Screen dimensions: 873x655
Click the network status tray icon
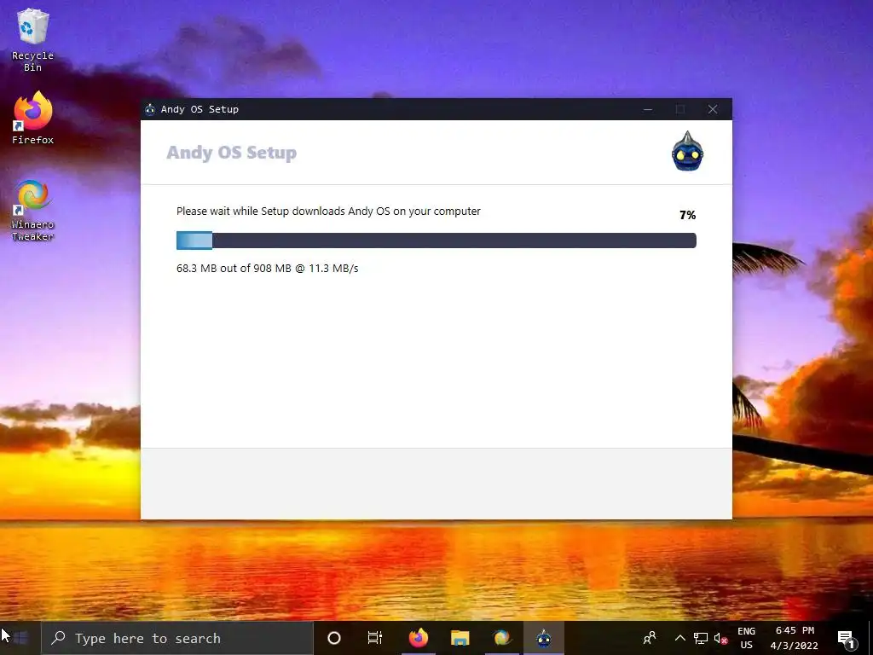pyautogui.click(x=701, y=638)
